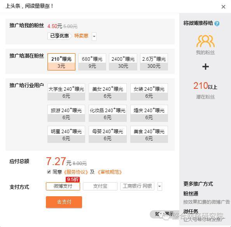Click the 按效果扣费的微博广告 description

[206, 202]
